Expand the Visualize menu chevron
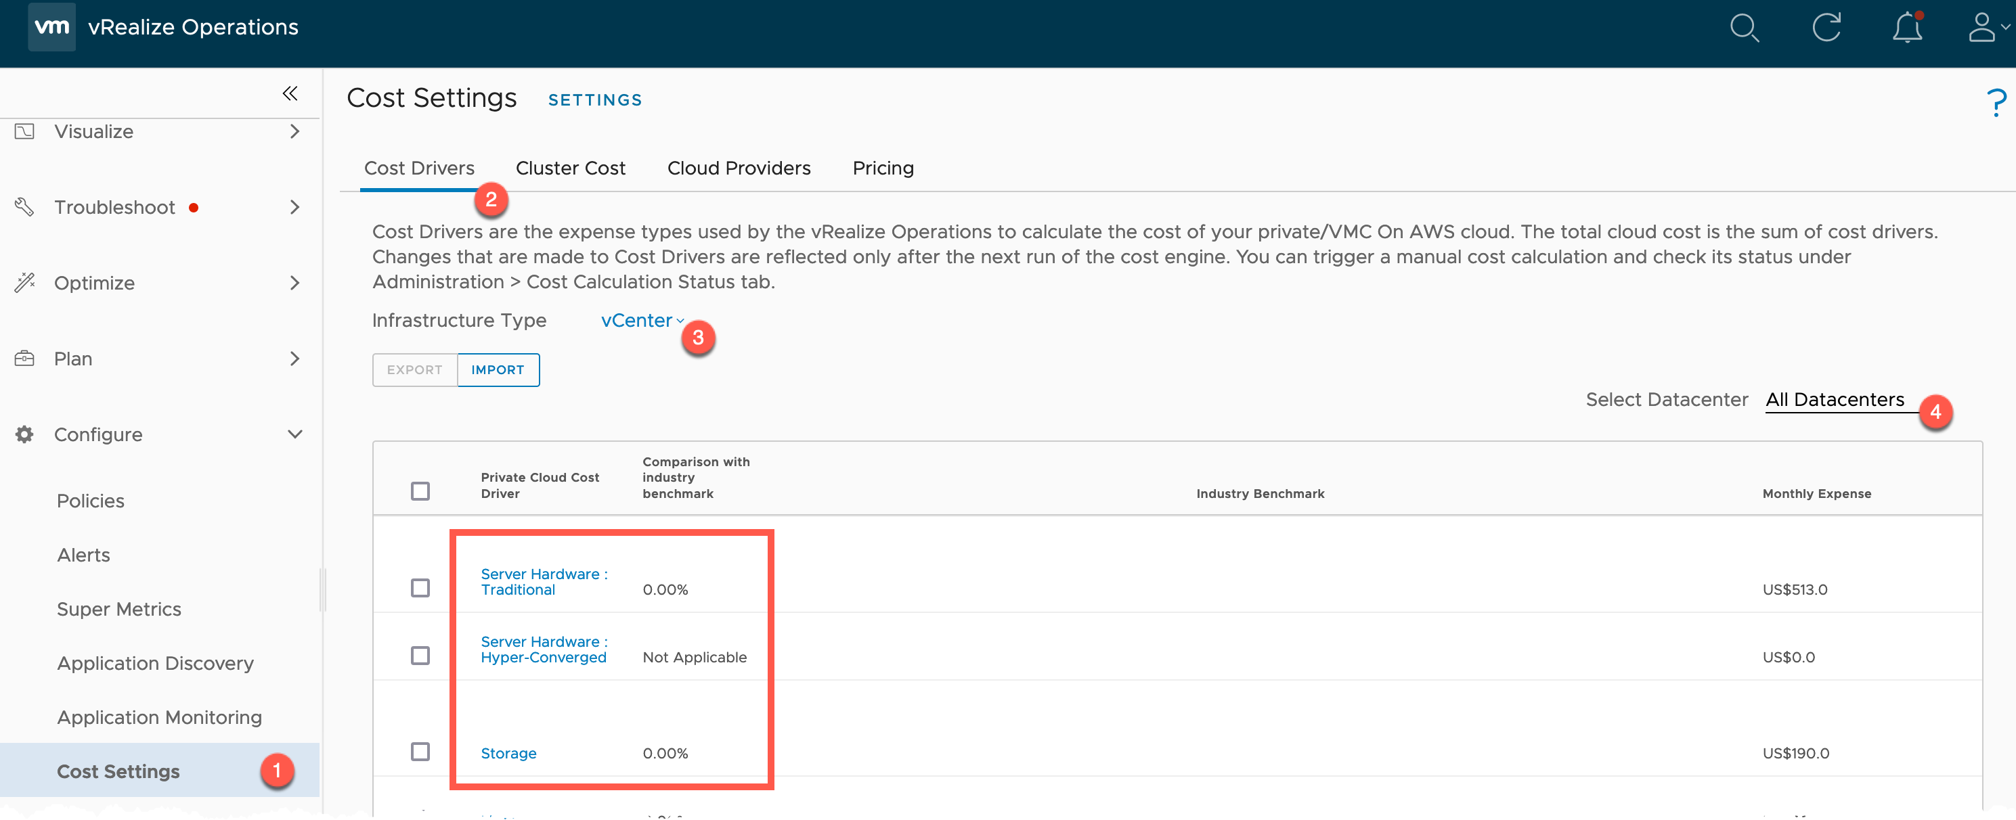Viewport: 2016px width, 820px height. 295,131
